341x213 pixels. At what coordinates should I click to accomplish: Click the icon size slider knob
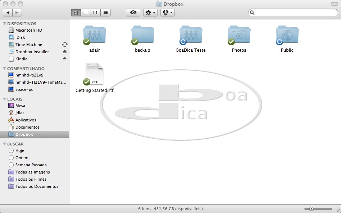click(312, 209)
